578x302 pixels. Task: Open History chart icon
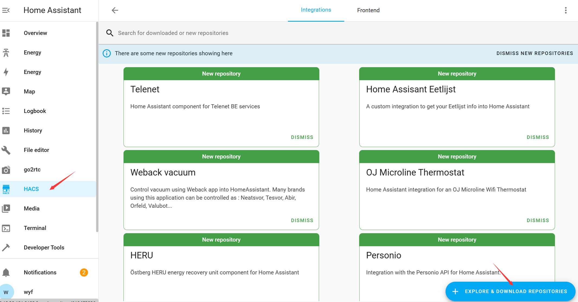(6, 131)
